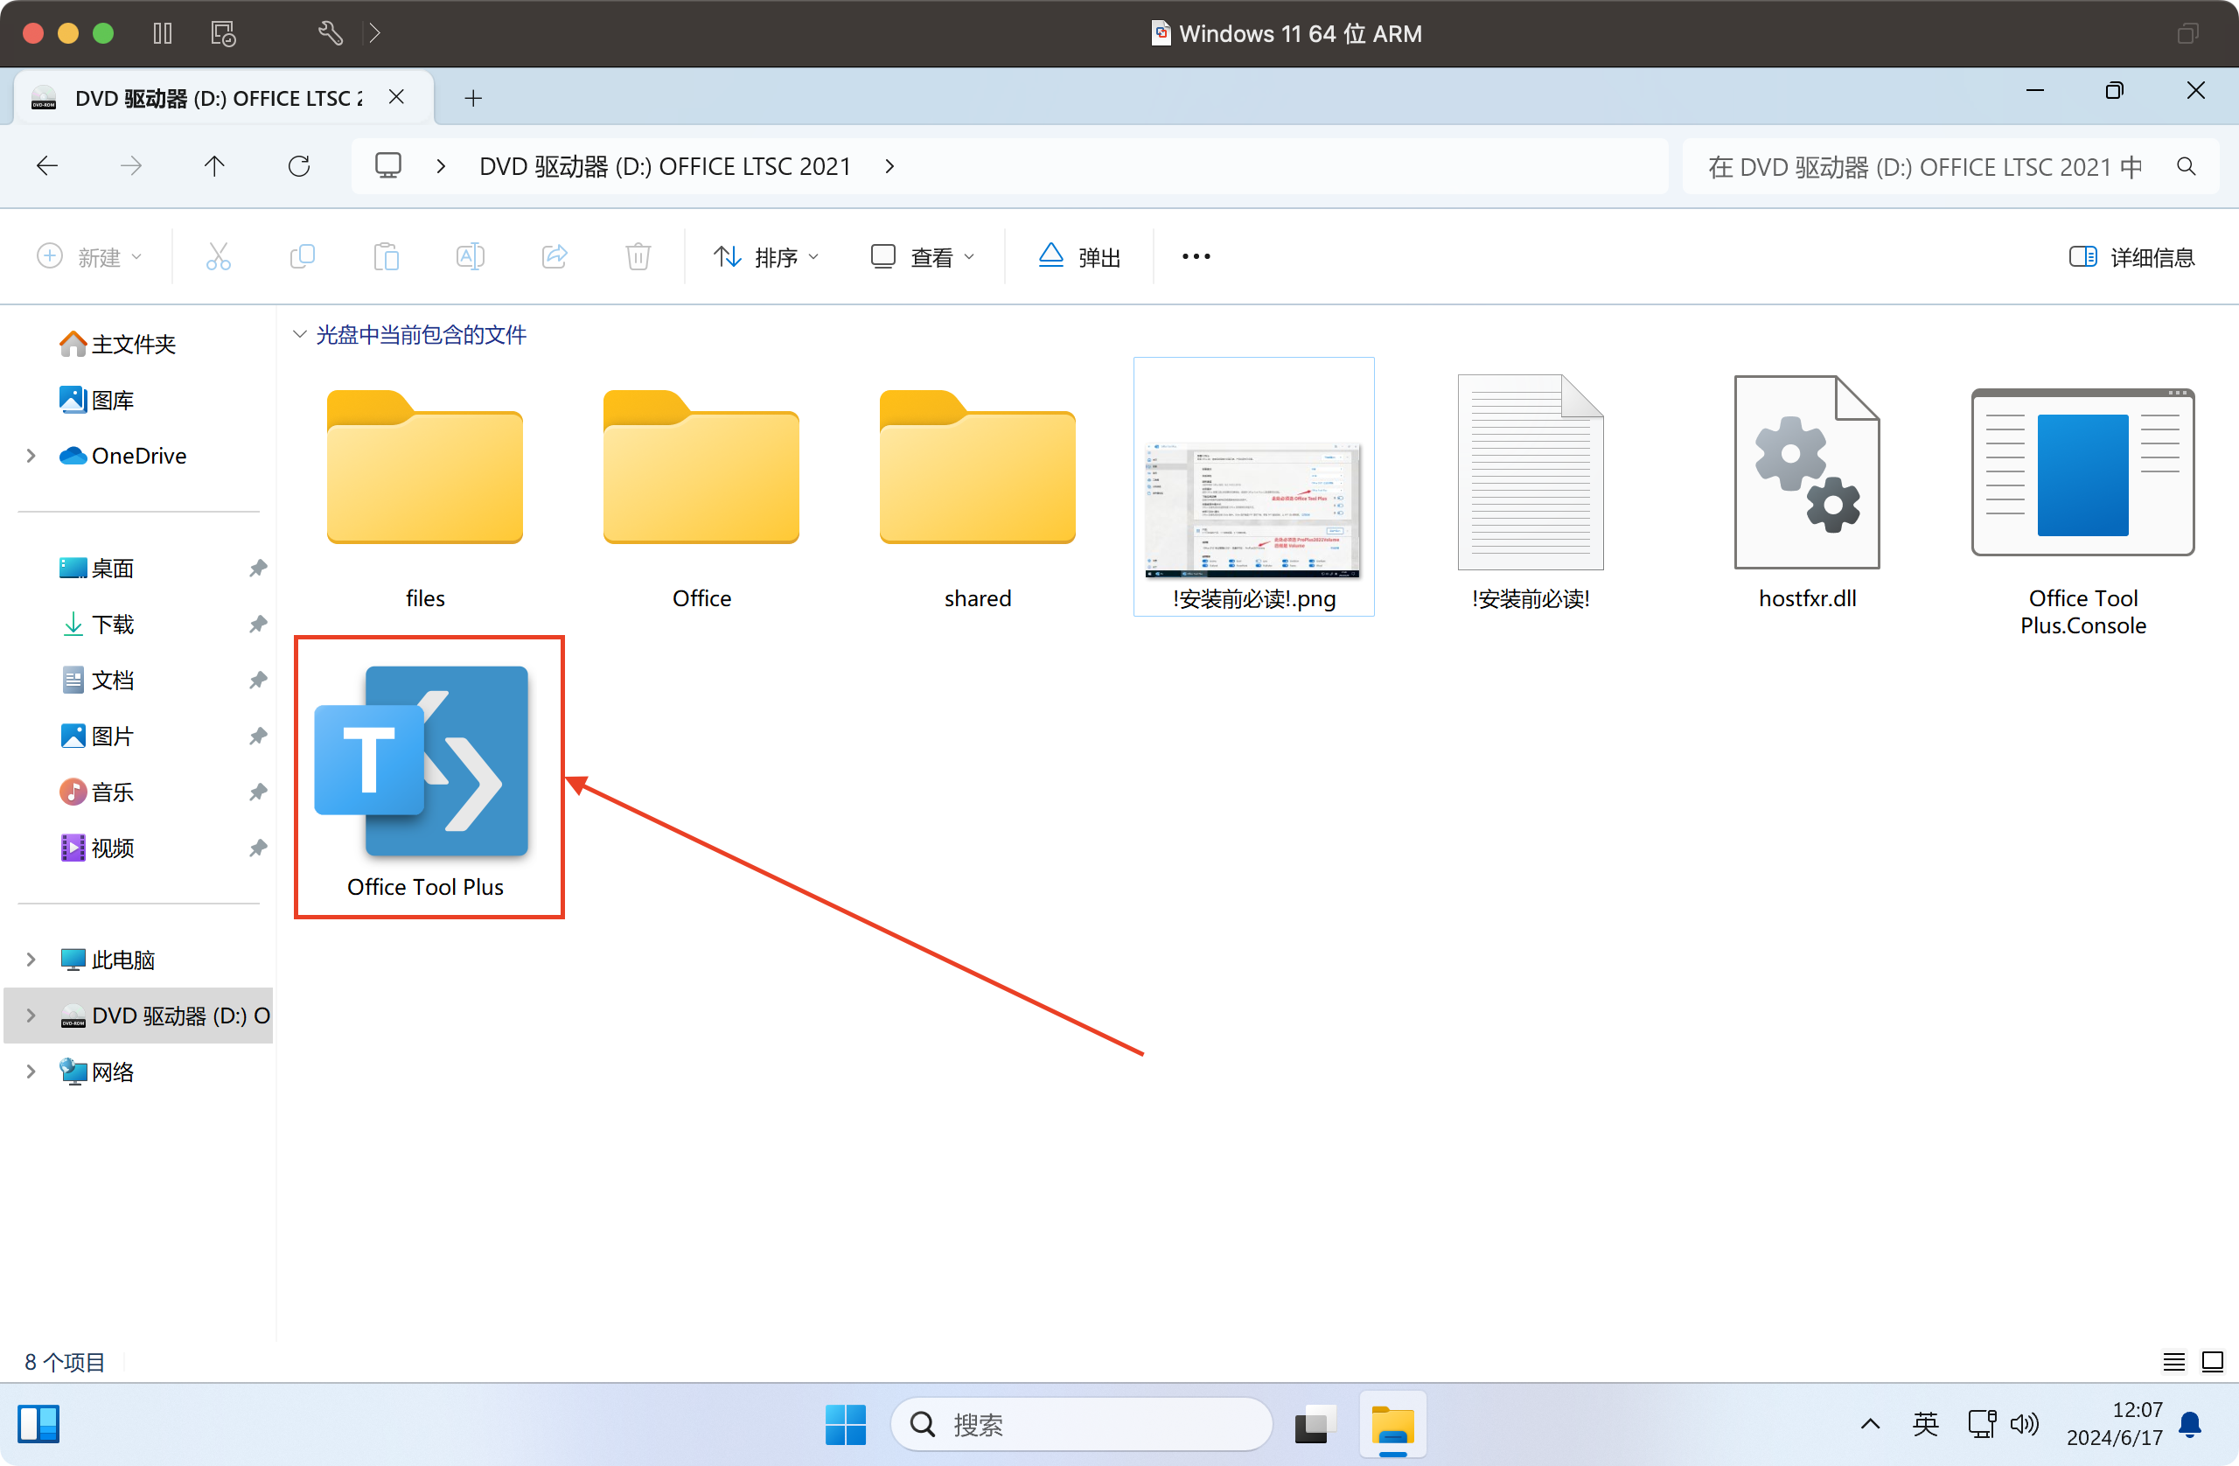Select OneDrive in navigation pane

(123, 456)
